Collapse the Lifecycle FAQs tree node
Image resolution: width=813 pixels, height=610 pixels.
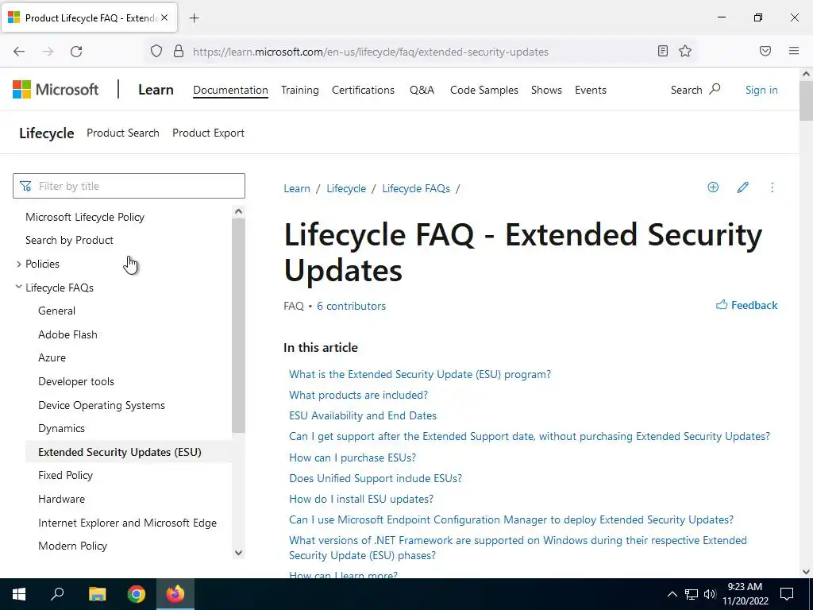click(x=19, y=286)
